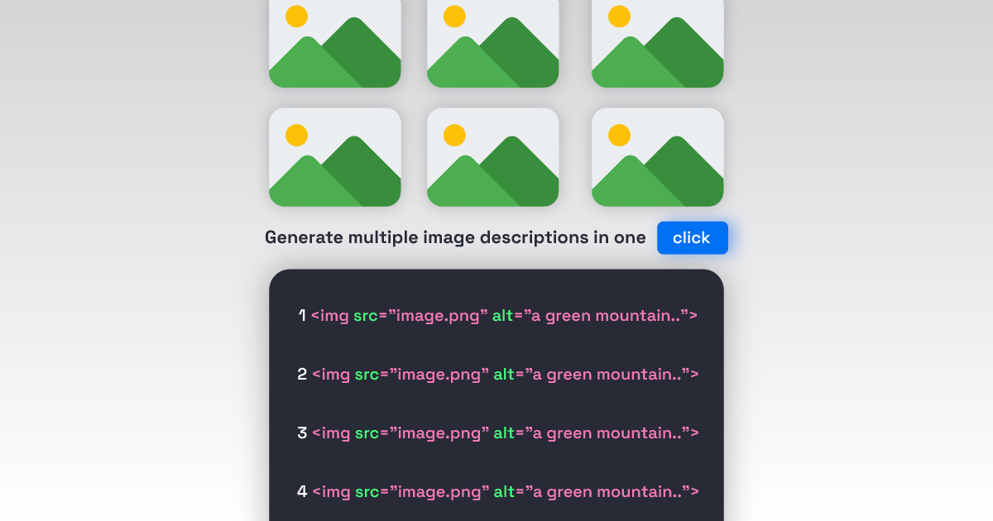Click the heading text about image descriptions
993x521 pixels.
coord(455,237)
